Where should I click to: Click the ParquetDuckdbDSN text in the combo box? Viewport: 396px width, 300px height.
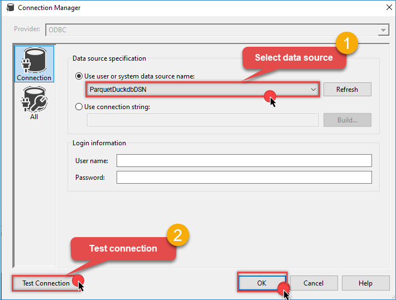(x=117, y=89)
